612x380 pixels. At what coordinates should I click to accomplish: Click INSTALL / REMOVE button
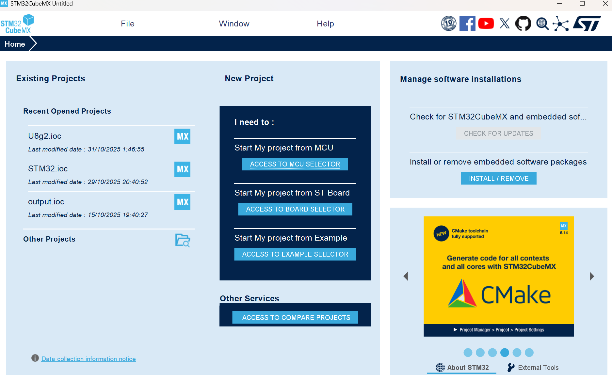point(499,179)
